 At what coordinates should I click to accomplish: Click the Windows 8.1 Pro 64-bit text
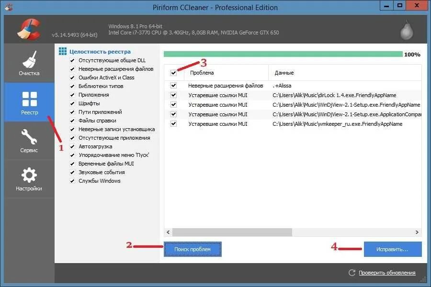(135, 26)
